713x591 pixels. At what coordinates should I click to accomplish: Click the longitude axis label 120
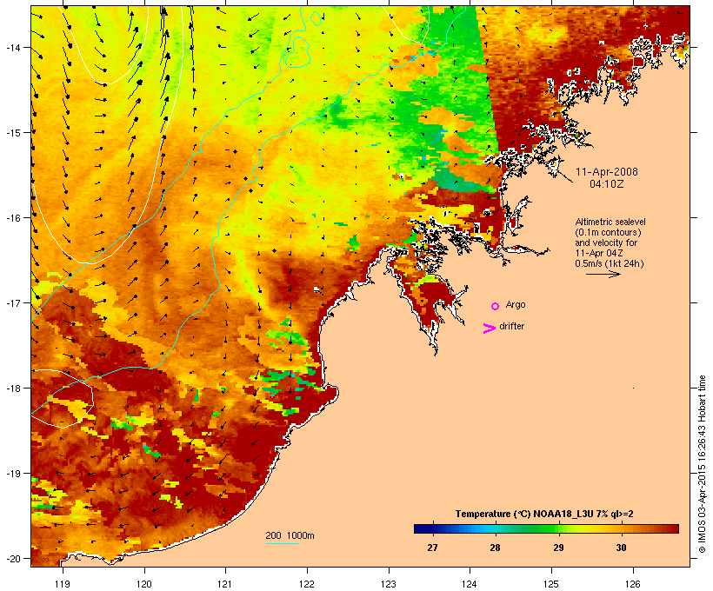point(144,584)
